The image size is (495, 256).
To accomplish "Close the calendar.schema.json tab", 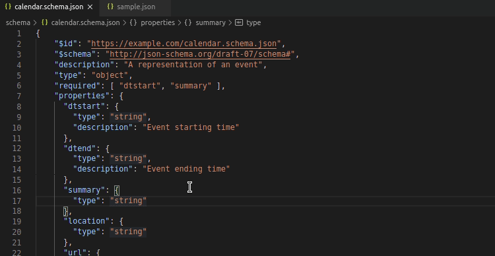I will pyautogui.click(x=90, y=7).
